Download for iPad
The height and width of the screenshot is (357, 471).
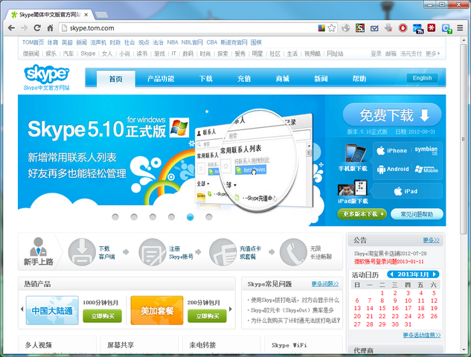pyautogui.click(x=406, y=191)
